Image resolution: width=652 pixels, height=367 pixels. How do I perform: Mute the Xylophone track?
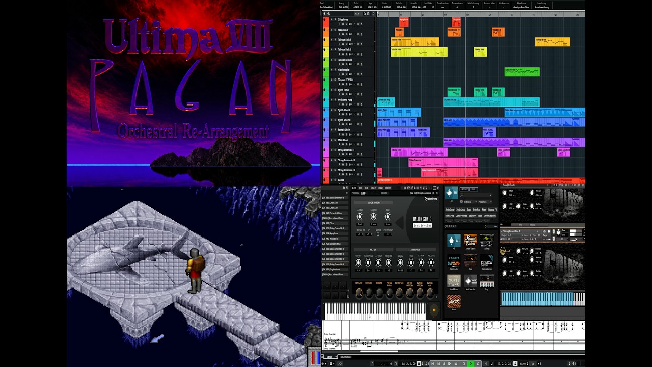point(331,19)
